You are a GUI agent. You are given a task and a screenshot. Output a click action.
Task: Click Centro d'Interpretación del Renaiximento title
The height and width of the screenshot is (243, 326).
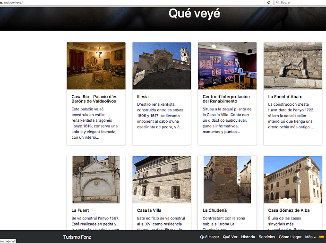[226, 99]
